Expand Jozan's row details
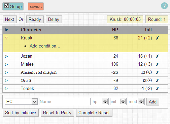 [x=6, y=56]
